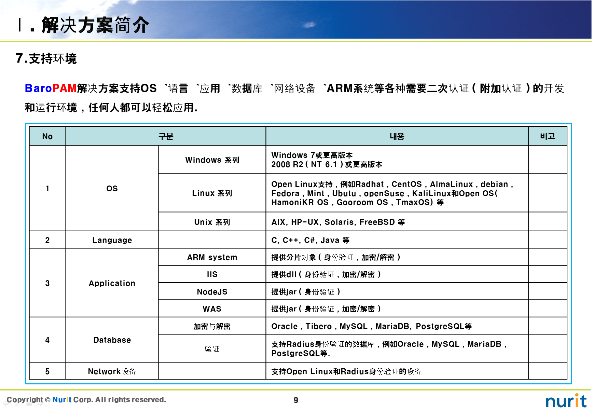The image size is (592, 410).
Task: Click the 'Oracle, Tibero, MySQL' content cell
Action: click(397, 326)
